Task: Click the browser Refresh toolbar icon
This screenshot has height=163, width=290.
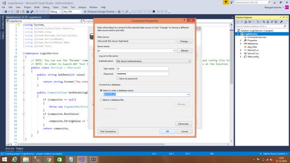Action: [119, 12]
